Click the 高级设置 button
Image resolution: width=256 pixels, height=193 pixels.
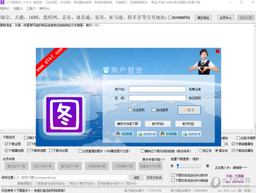[x=246, y=18]
